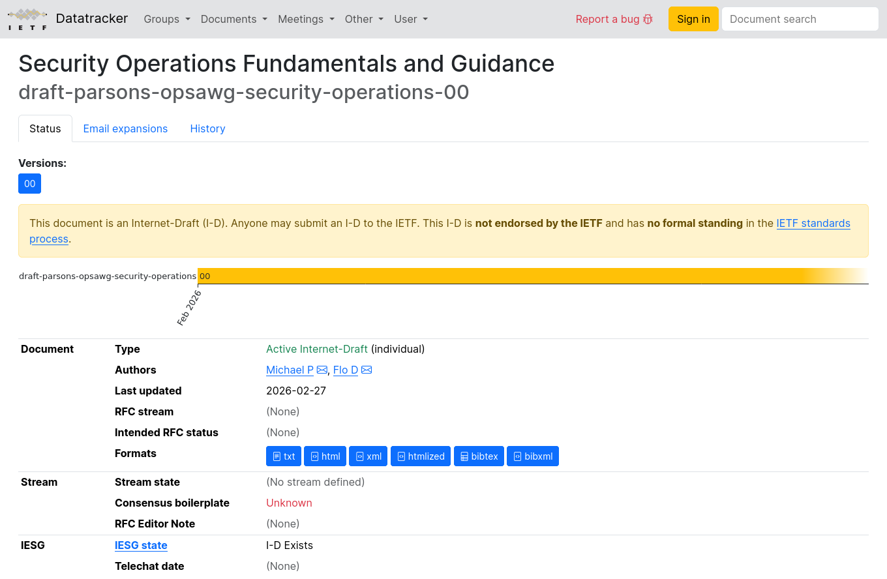
Task: Click the IETF logo icon
Action: [27, 19]
